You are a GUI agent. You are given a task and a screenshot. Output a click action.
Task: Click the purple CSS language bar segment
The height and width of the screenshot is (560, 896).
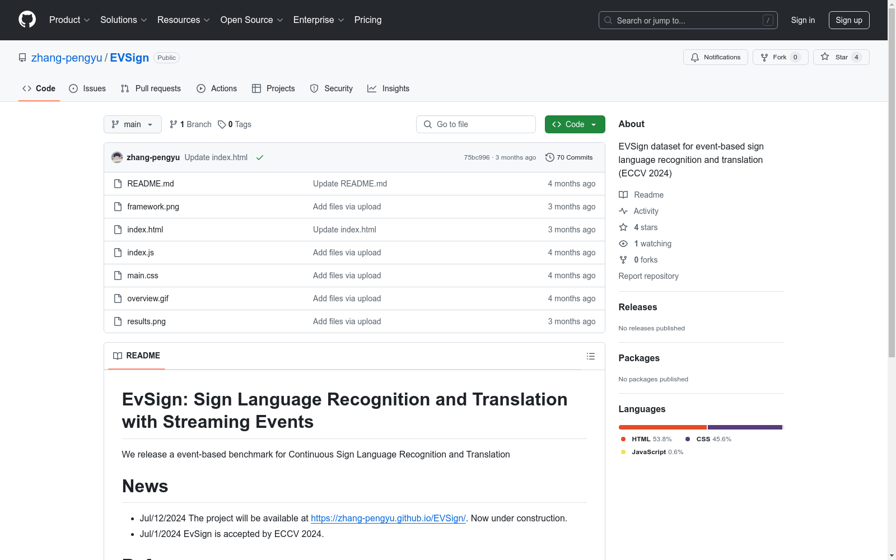click(x=745, y=427)
